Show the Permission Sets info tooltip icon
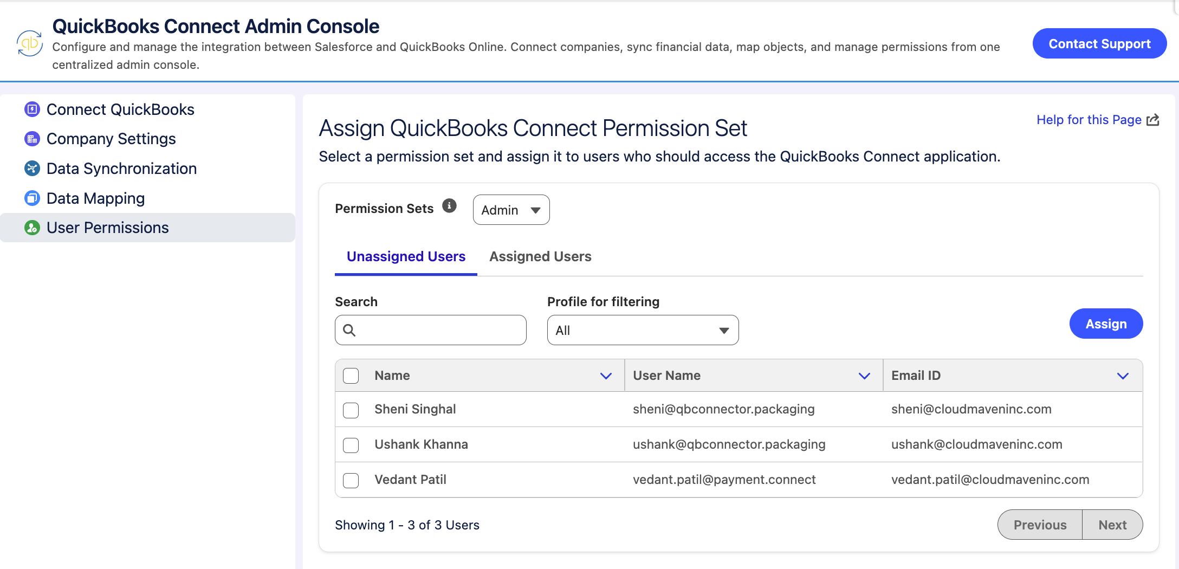Screen dimensions: 1179x569 pos(449,206)
